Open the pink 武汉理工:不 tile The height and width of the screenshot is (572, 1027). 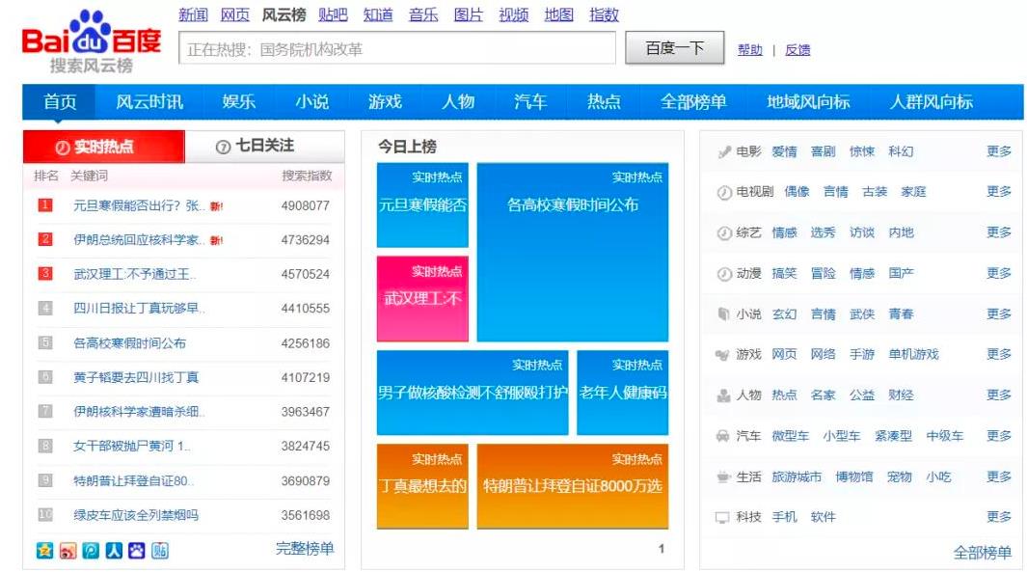coord(422,299)
